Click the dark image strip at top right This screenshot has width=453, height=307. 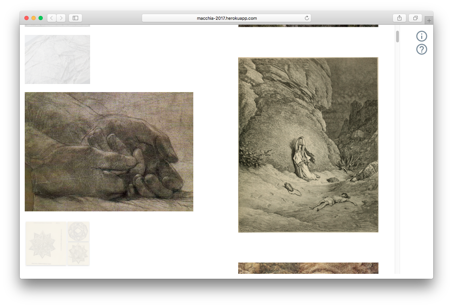pos(308,26)
